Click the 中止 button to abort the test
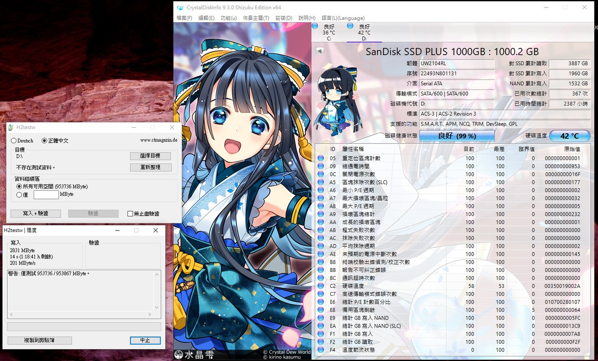 (x=145, y=340)
